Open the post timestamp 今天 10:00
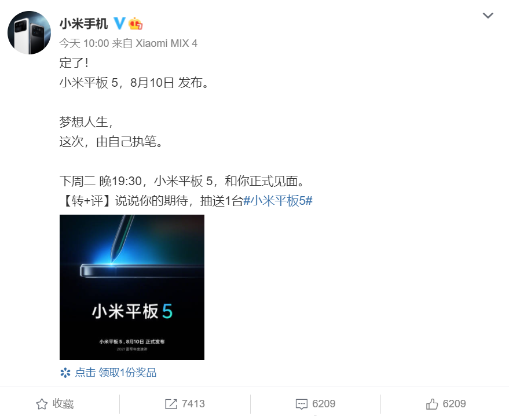 [x=84, y=43]
